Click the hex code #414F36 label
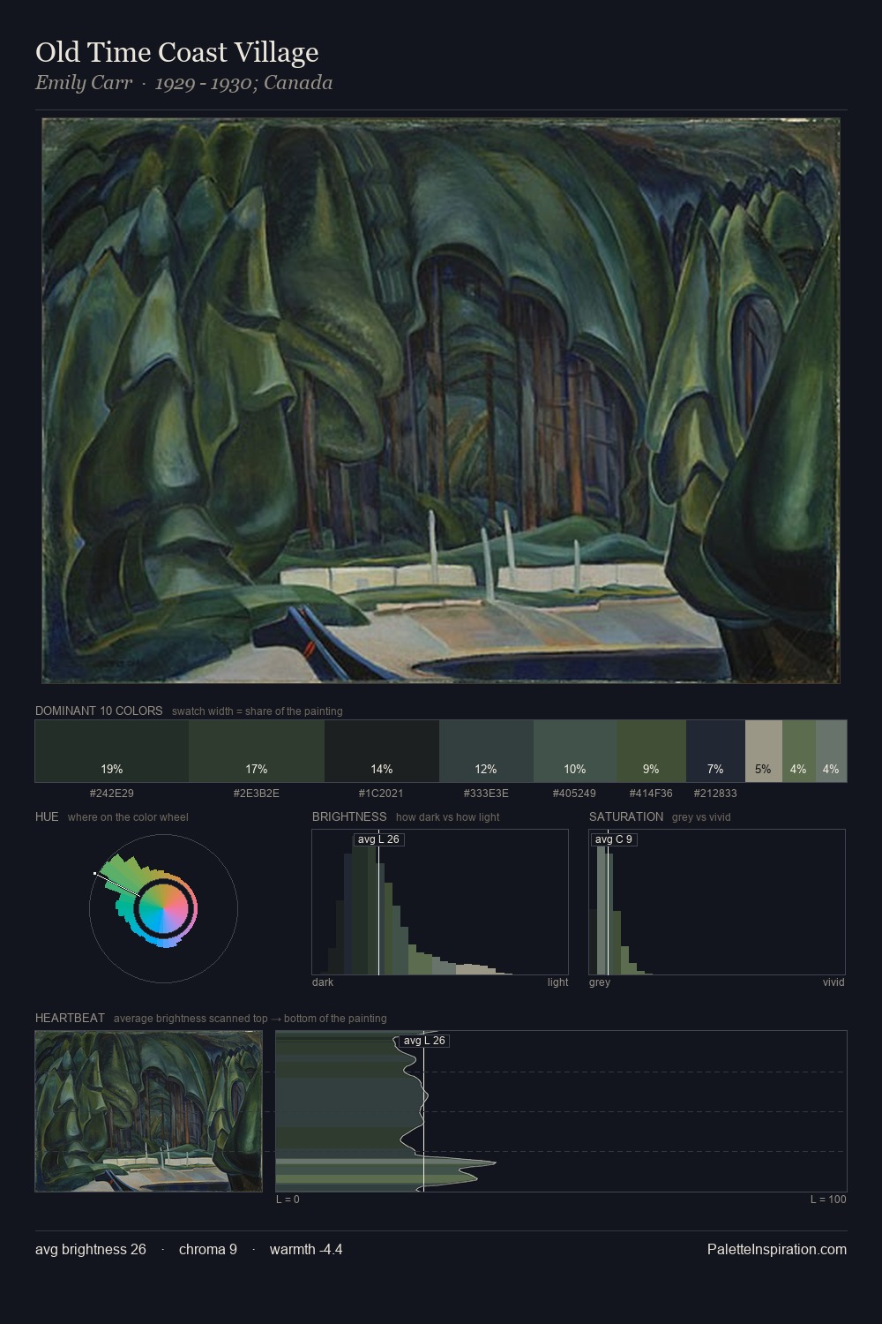The width and height of the screenshot is (882, 1324). point(651,794)
